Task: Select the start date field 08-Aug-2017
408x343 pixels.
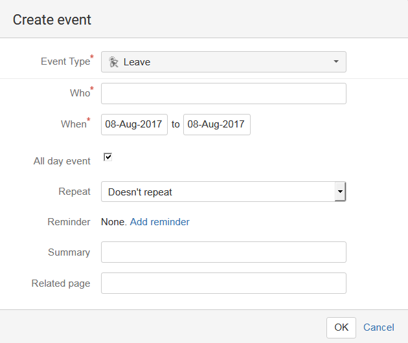Action: point(134,124)
